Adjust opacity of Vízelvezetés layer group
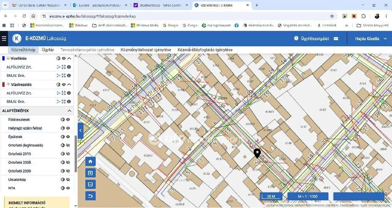The height and width of the screenshot is (208, 392). point(59,84)
